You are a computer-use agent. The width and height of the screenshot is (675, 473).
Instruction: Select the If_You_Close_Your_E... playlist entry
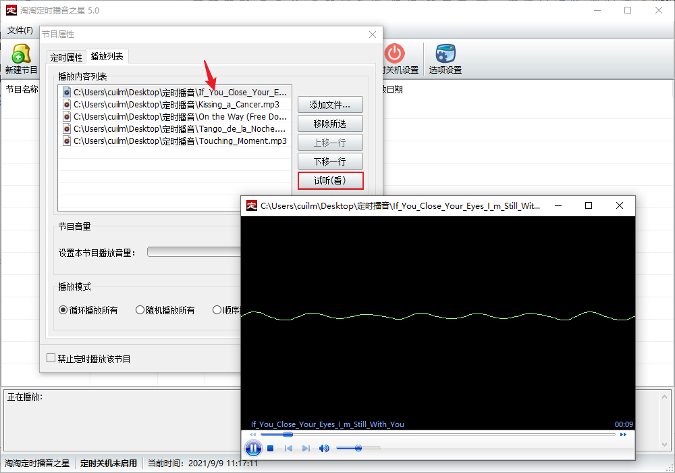176,92
